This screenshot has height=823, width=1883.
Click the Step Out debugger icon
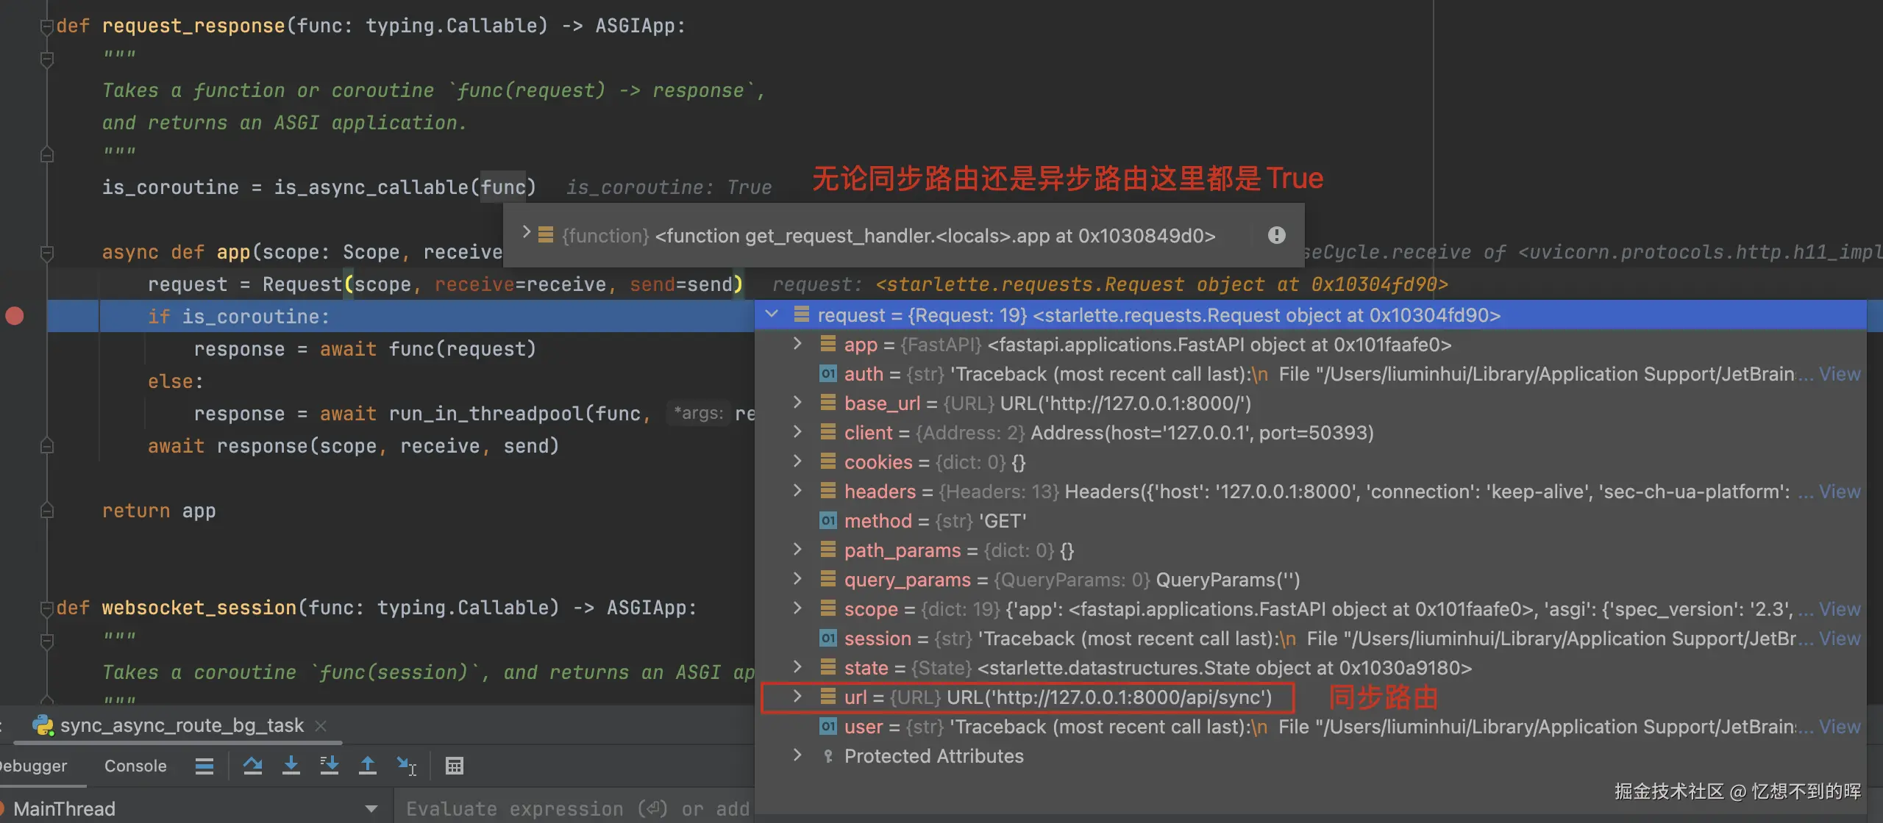367,766
